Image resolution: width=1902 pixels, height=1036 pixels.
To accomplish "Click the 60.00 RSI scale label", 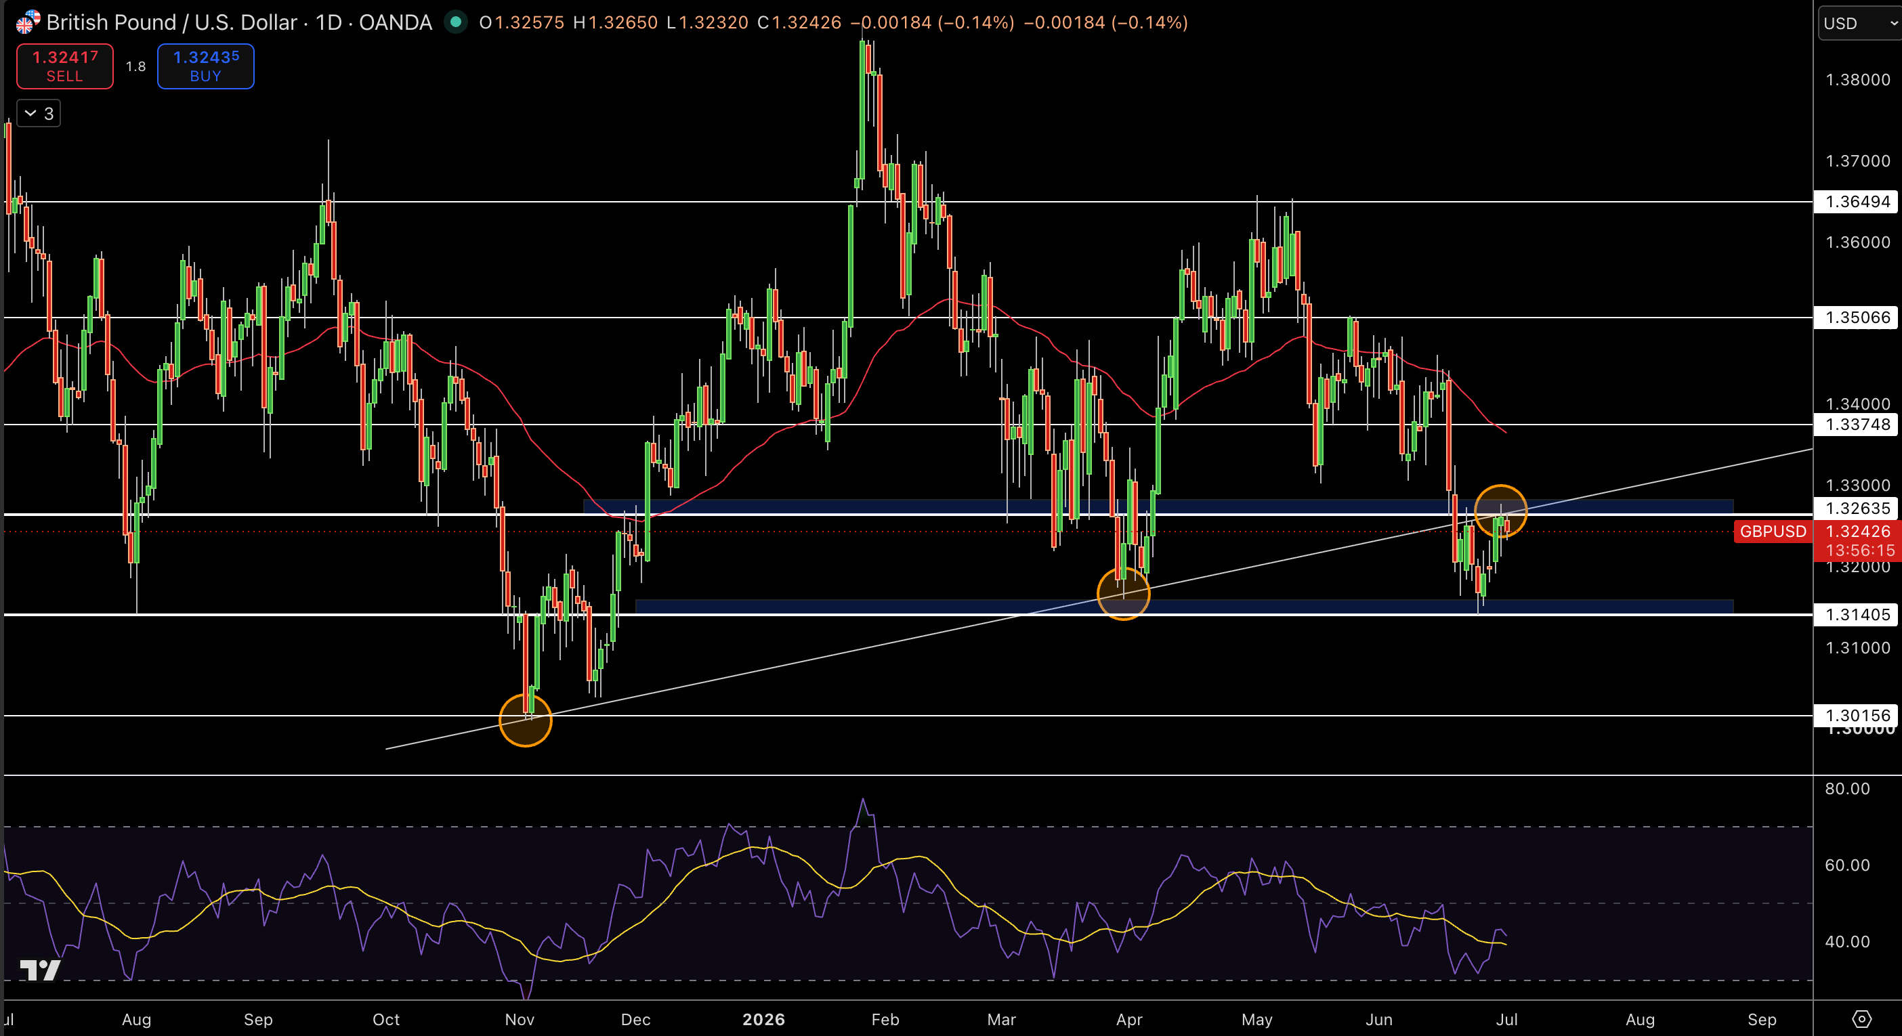I will click(x=1846, y=865).
